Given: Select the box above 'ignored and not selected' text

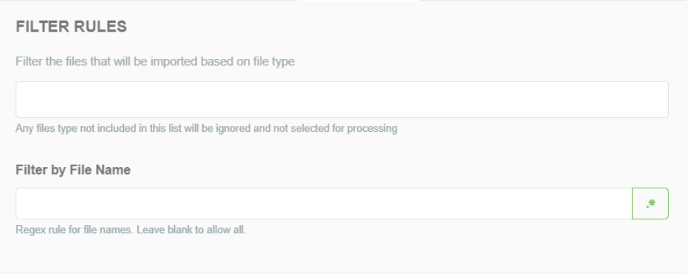Looking at the screenshot, I should coord(342,99).
